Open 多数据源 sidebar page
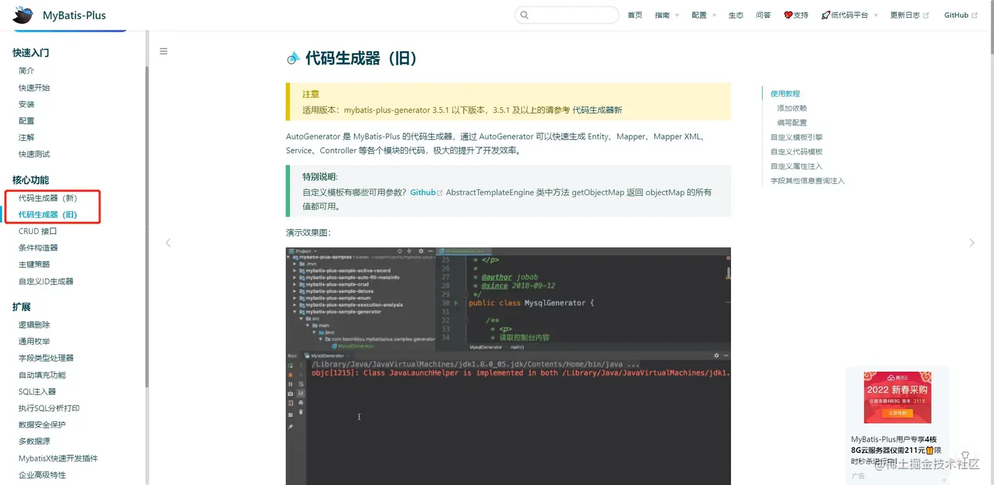Screen dimensions: 994x485 tap(34, 442)
